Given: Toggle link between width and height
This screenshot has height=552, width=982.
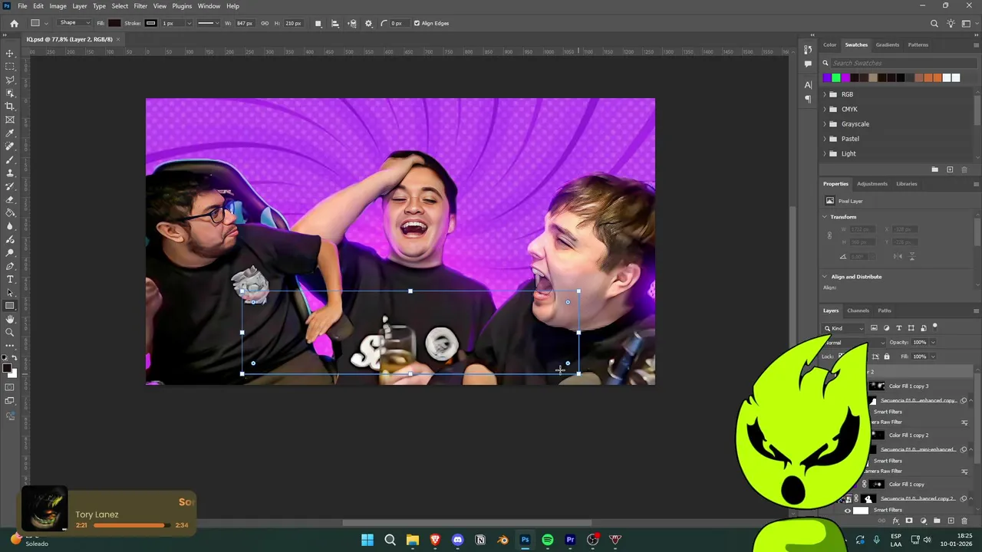Looking at the screenshot, I should (x=265, y=23).
